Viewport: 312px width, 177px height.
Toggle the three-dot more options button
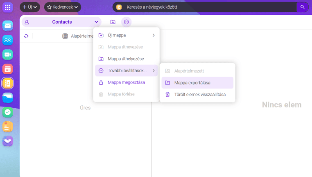pos(126,22)
